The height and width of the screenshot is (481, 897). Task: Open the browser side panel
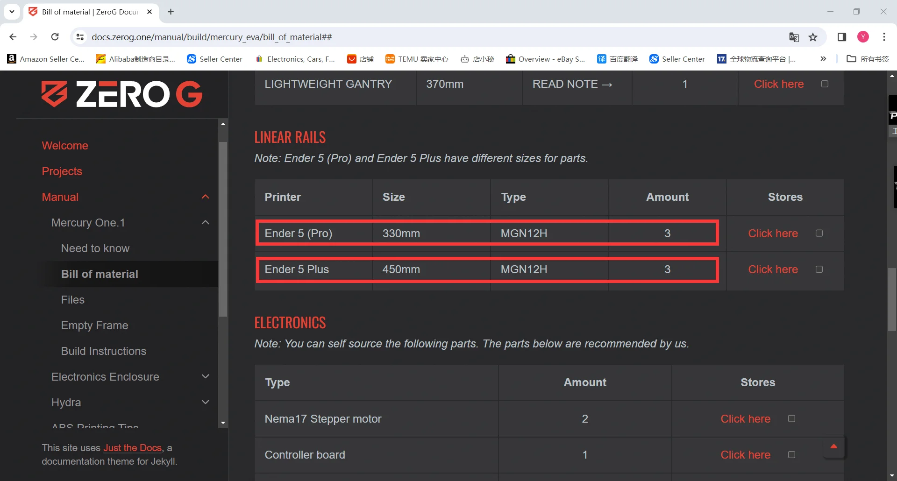[842, 37]
